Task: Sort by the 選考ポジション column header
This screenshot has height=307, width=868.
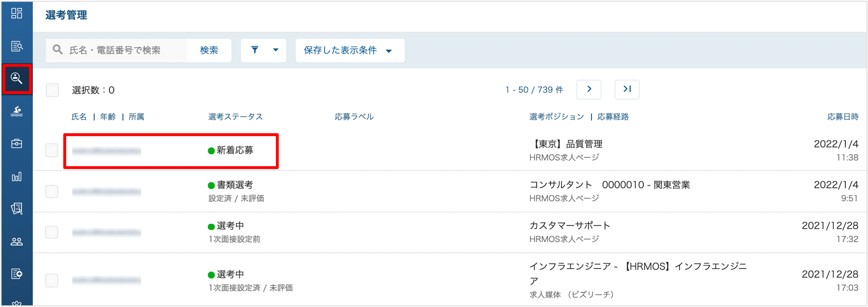Action: coord(556,117)
